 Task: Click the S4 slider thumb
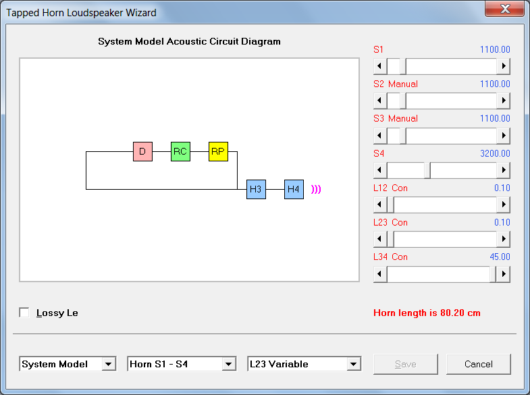(427, 170)
